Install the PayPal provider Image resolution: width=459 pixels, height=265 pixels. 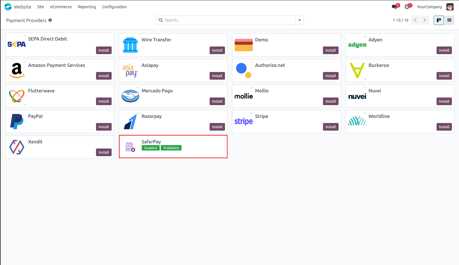coord(104,127)
